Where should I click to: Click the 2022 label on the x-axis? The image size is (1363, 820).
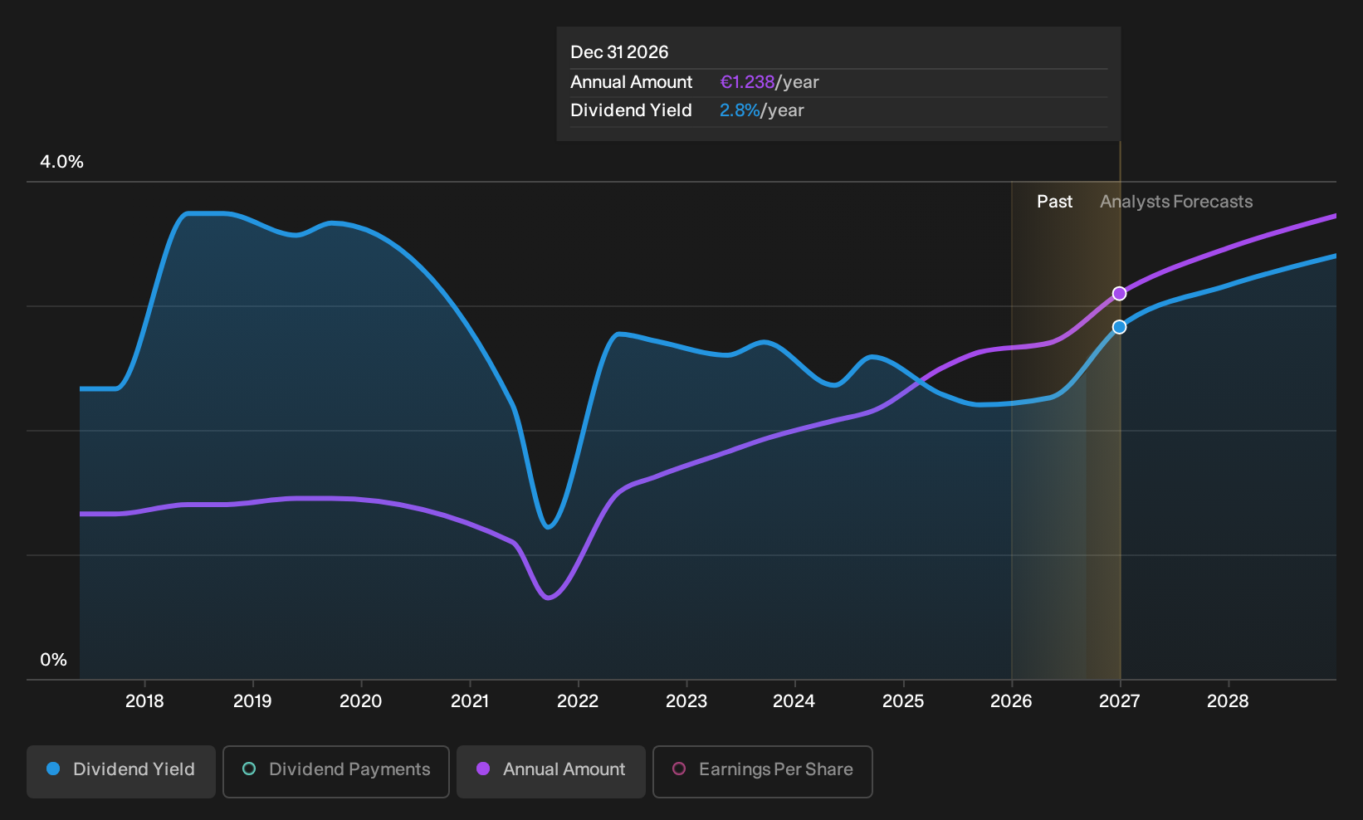pyautogui.click(x=578, y=701)
